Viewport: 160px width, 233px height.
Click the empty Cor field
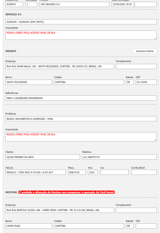pos(114,172)
